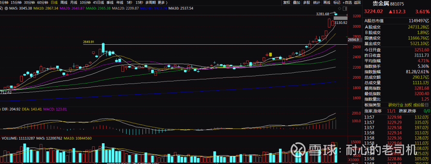The height and width of the screenshot is (164, 431).
Task: Toggle the side panel layout icon
Action: coord(346,9)
